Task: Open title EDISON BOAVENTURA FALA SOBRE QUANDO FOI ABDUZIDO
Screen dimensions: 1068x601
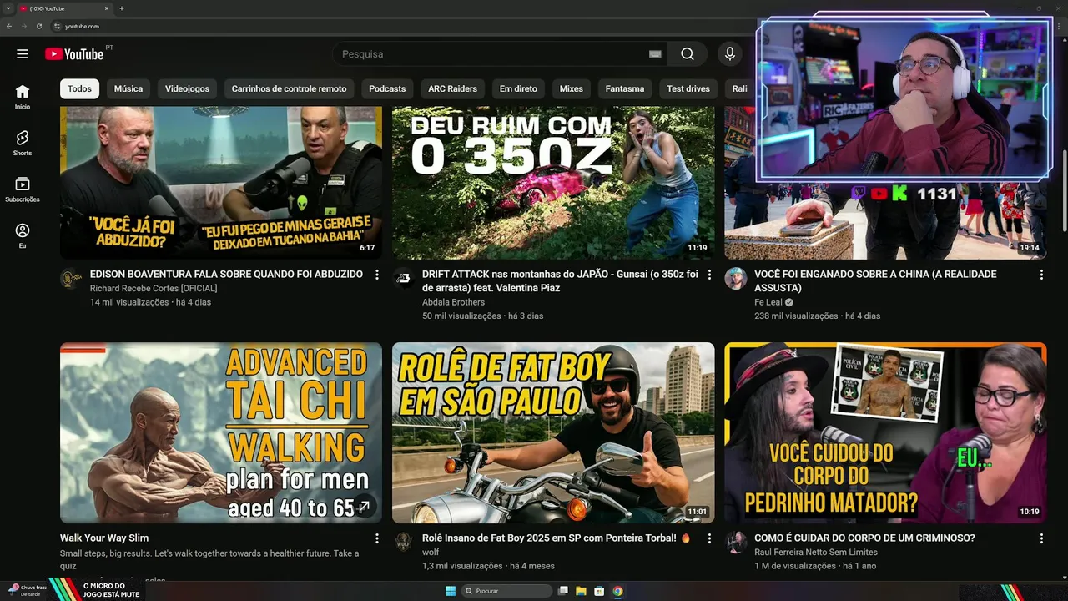Action: pos(226,274)
